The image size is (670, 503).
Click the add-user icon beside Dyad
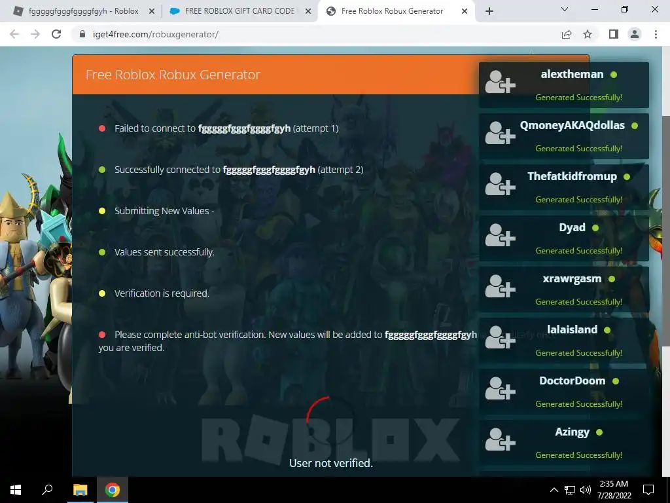500,235
